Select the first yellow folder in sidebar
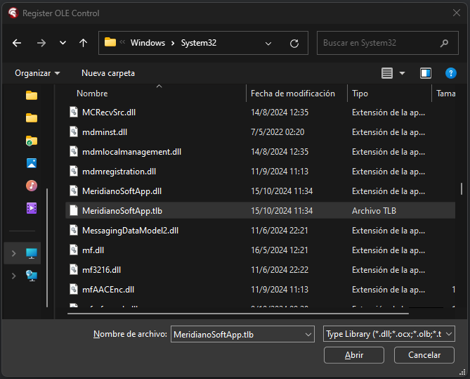The height and width of the screenshot is (379, 470). click(x=32, y=96)
